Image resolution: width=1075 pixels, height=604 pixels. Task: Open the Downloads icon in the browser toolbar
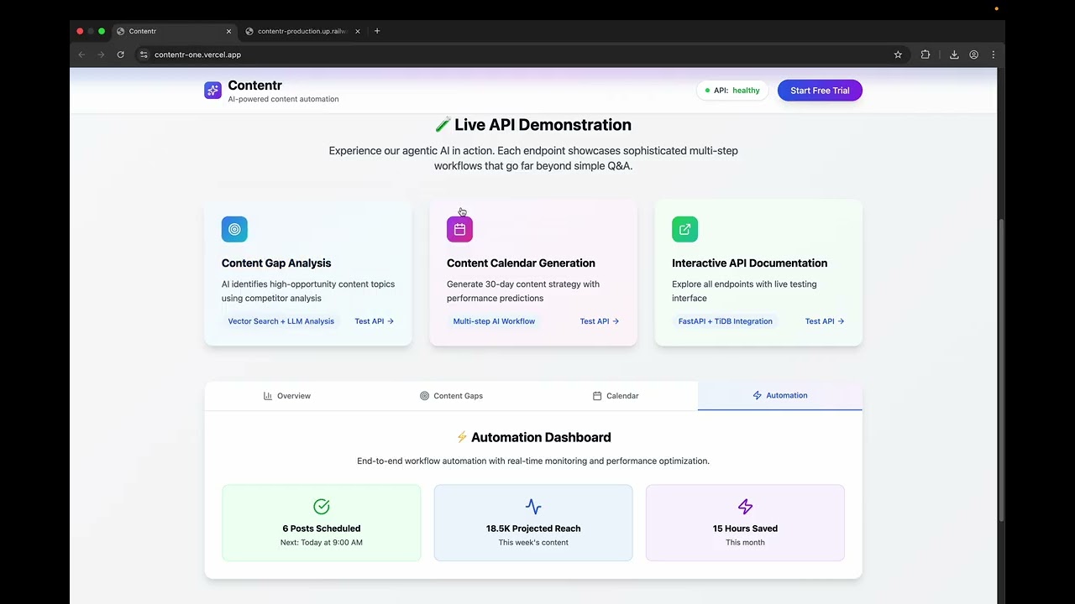pyautogui.click(x=954, y=54)
